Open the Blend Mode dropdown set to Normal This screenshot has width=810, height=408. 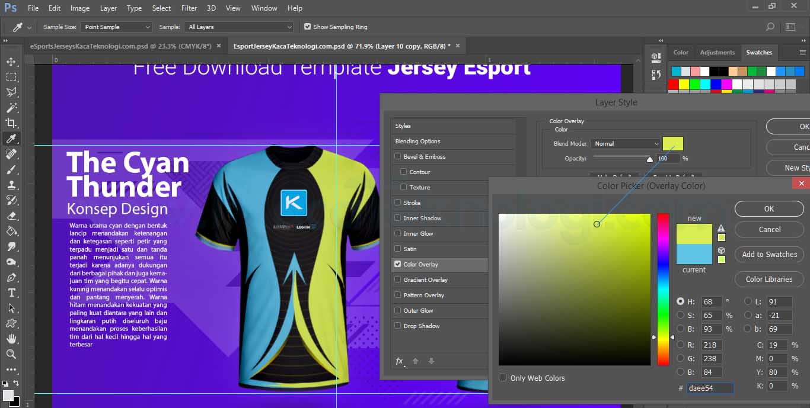(x=625, y=143)
